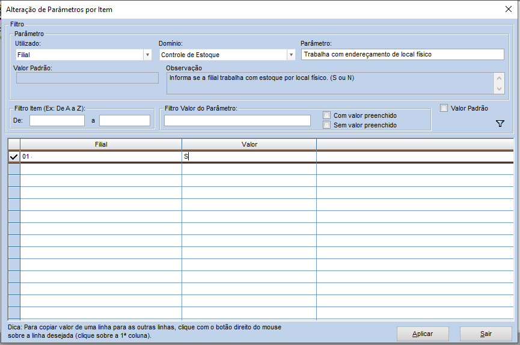Check Sem valor preenchido option
This screenshot has width=520, height=345.
pyautogui.click(x=326, y=125)
